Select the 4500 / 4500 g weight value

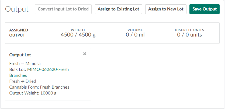[78, 35]
